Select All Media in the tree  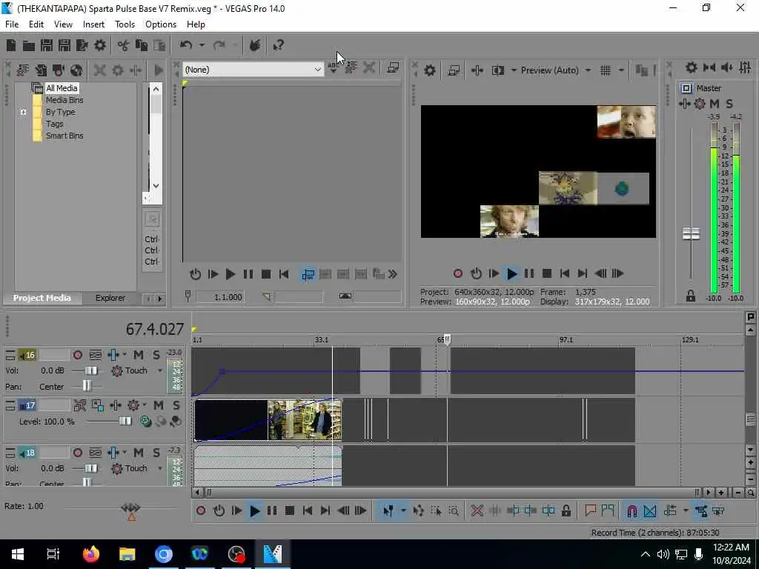click(x=62, y=88)
